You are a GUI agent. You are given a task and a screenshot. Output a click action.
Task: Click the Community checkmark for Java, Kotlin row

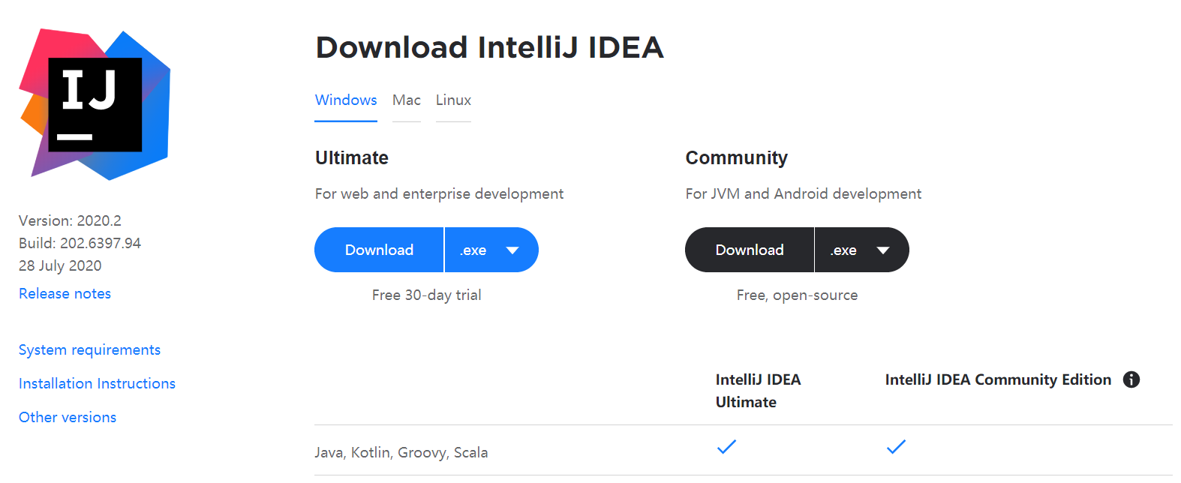click(896, 447)
